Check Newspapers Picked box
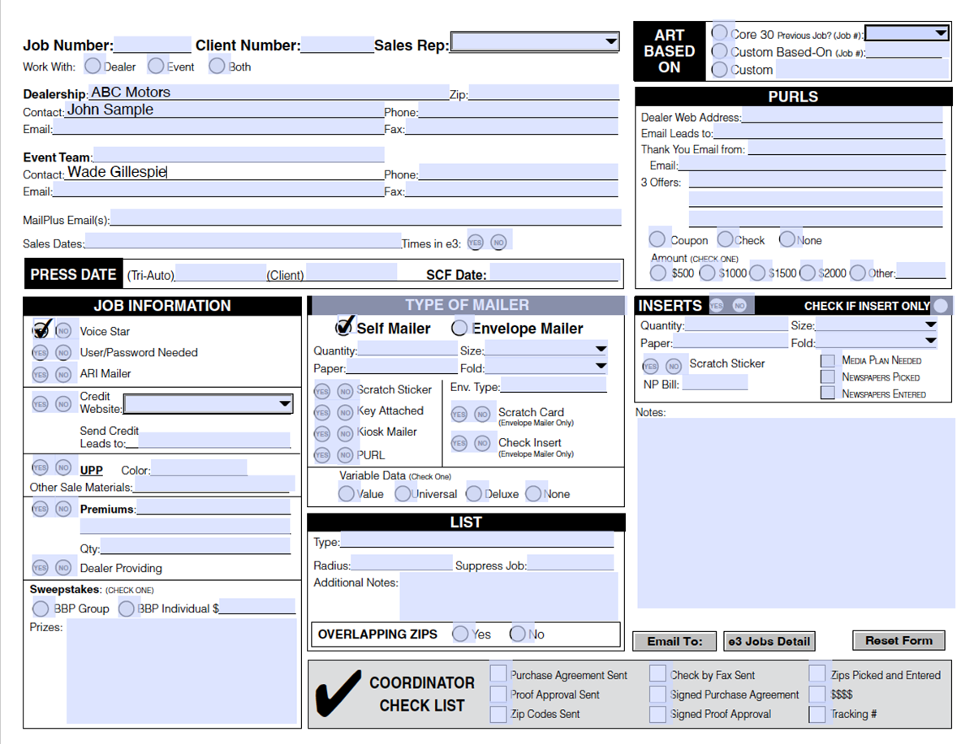Screen dimensions: 974x744 (828, 376)
